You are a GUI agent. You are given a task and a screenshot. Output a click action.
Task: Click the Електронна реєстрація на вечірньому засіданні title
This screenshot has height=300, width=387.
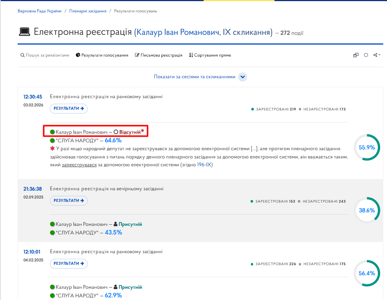coord(106,189)
